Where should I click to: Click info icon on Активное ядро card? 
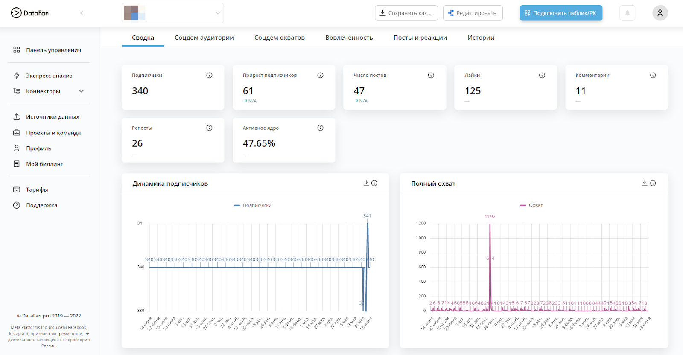tap(320, 128)
